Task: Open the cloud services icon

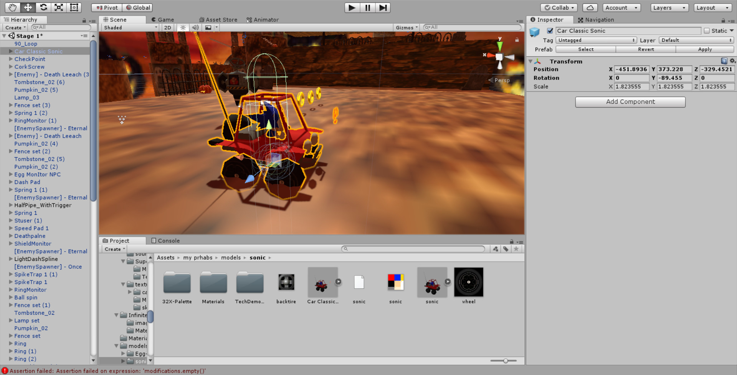Action: point(590,8)
